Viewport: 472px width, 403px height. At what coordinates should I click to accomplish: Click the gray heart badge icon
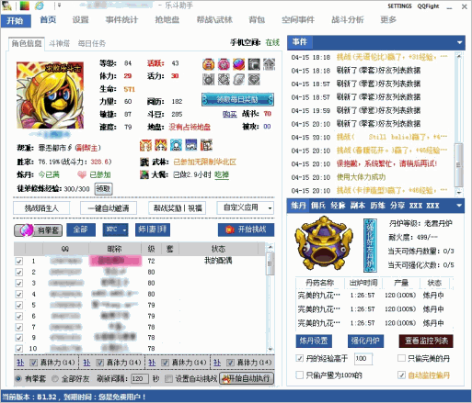tap(254, 80)
